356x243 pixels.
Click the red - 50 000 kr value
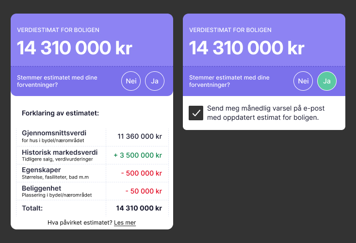click(144, 191)
